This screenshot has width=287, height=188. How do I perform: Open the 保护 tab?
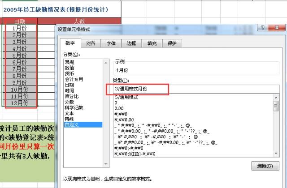coord(172,43)
